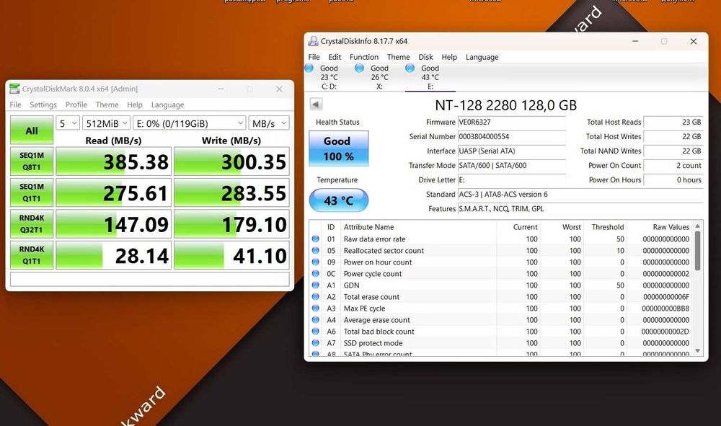Click the Threshold column header
721x426 pixels.
[606, 227]
